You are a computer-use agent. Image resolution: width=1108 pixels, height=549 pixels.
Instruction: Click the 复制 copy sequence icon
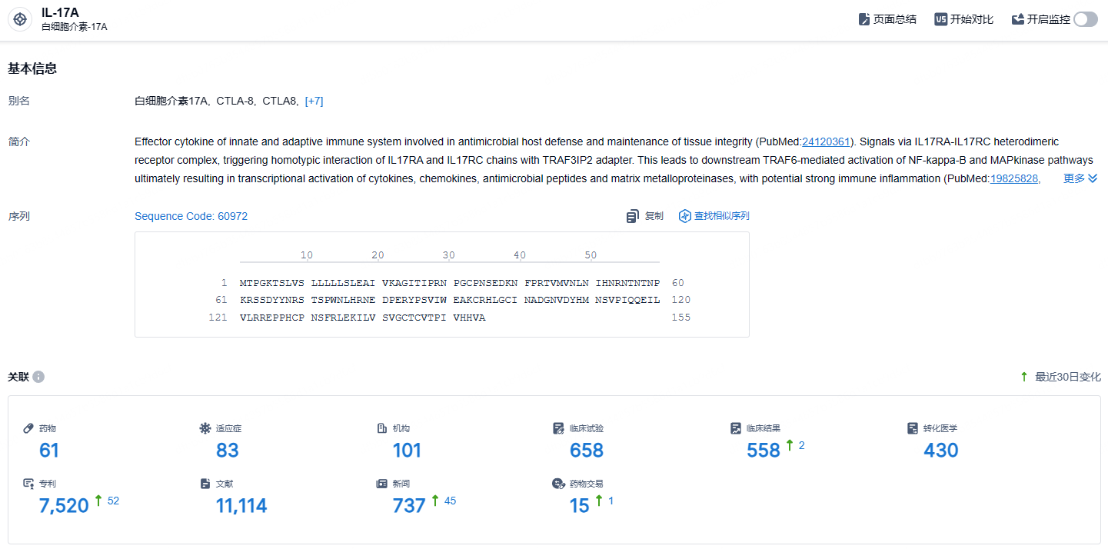click(x=633, y=216)
